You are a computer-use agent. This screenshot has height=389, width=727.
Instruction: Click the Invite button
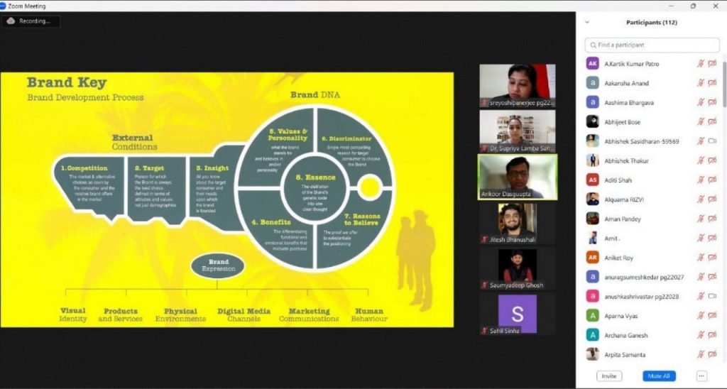(609, 376)
